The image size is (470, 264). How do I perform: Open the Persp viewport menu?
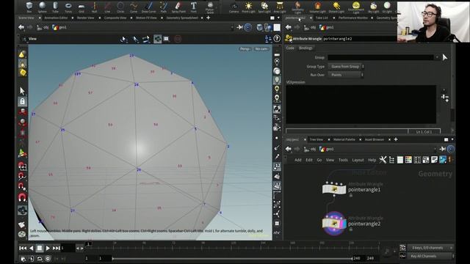[245, 49]
